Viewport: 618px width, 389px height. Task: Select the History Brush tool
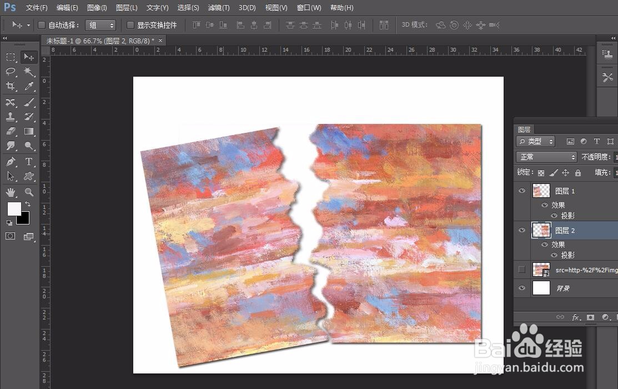pos(29,117)
